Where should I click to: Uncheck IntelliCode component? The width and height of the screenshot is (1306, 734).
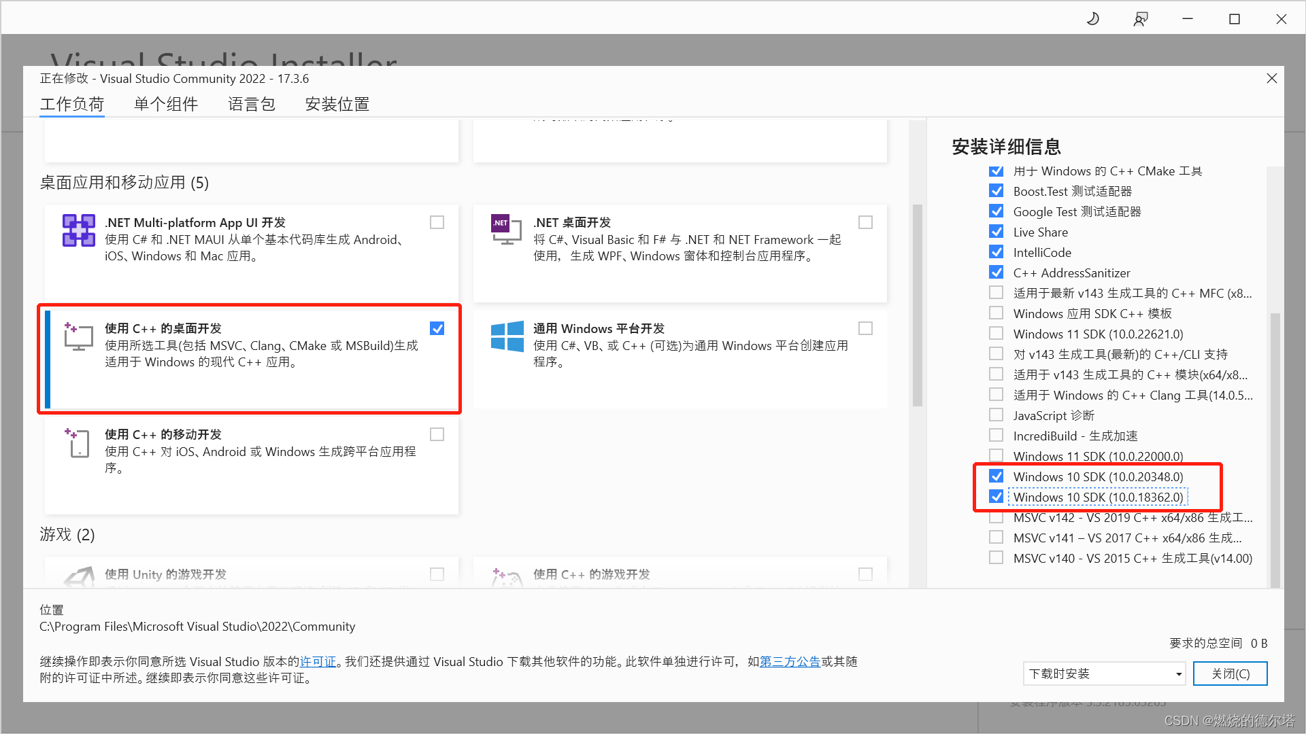tap(997, 252)
